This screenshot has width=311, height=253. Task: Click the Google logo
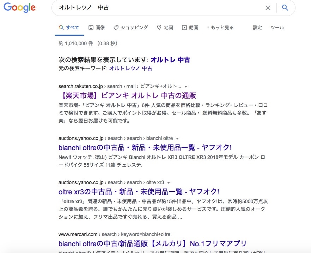[x=19, y=8]
